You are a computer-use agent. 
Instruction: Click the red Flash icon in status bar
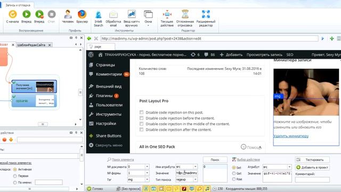click(x=184, y=189)
